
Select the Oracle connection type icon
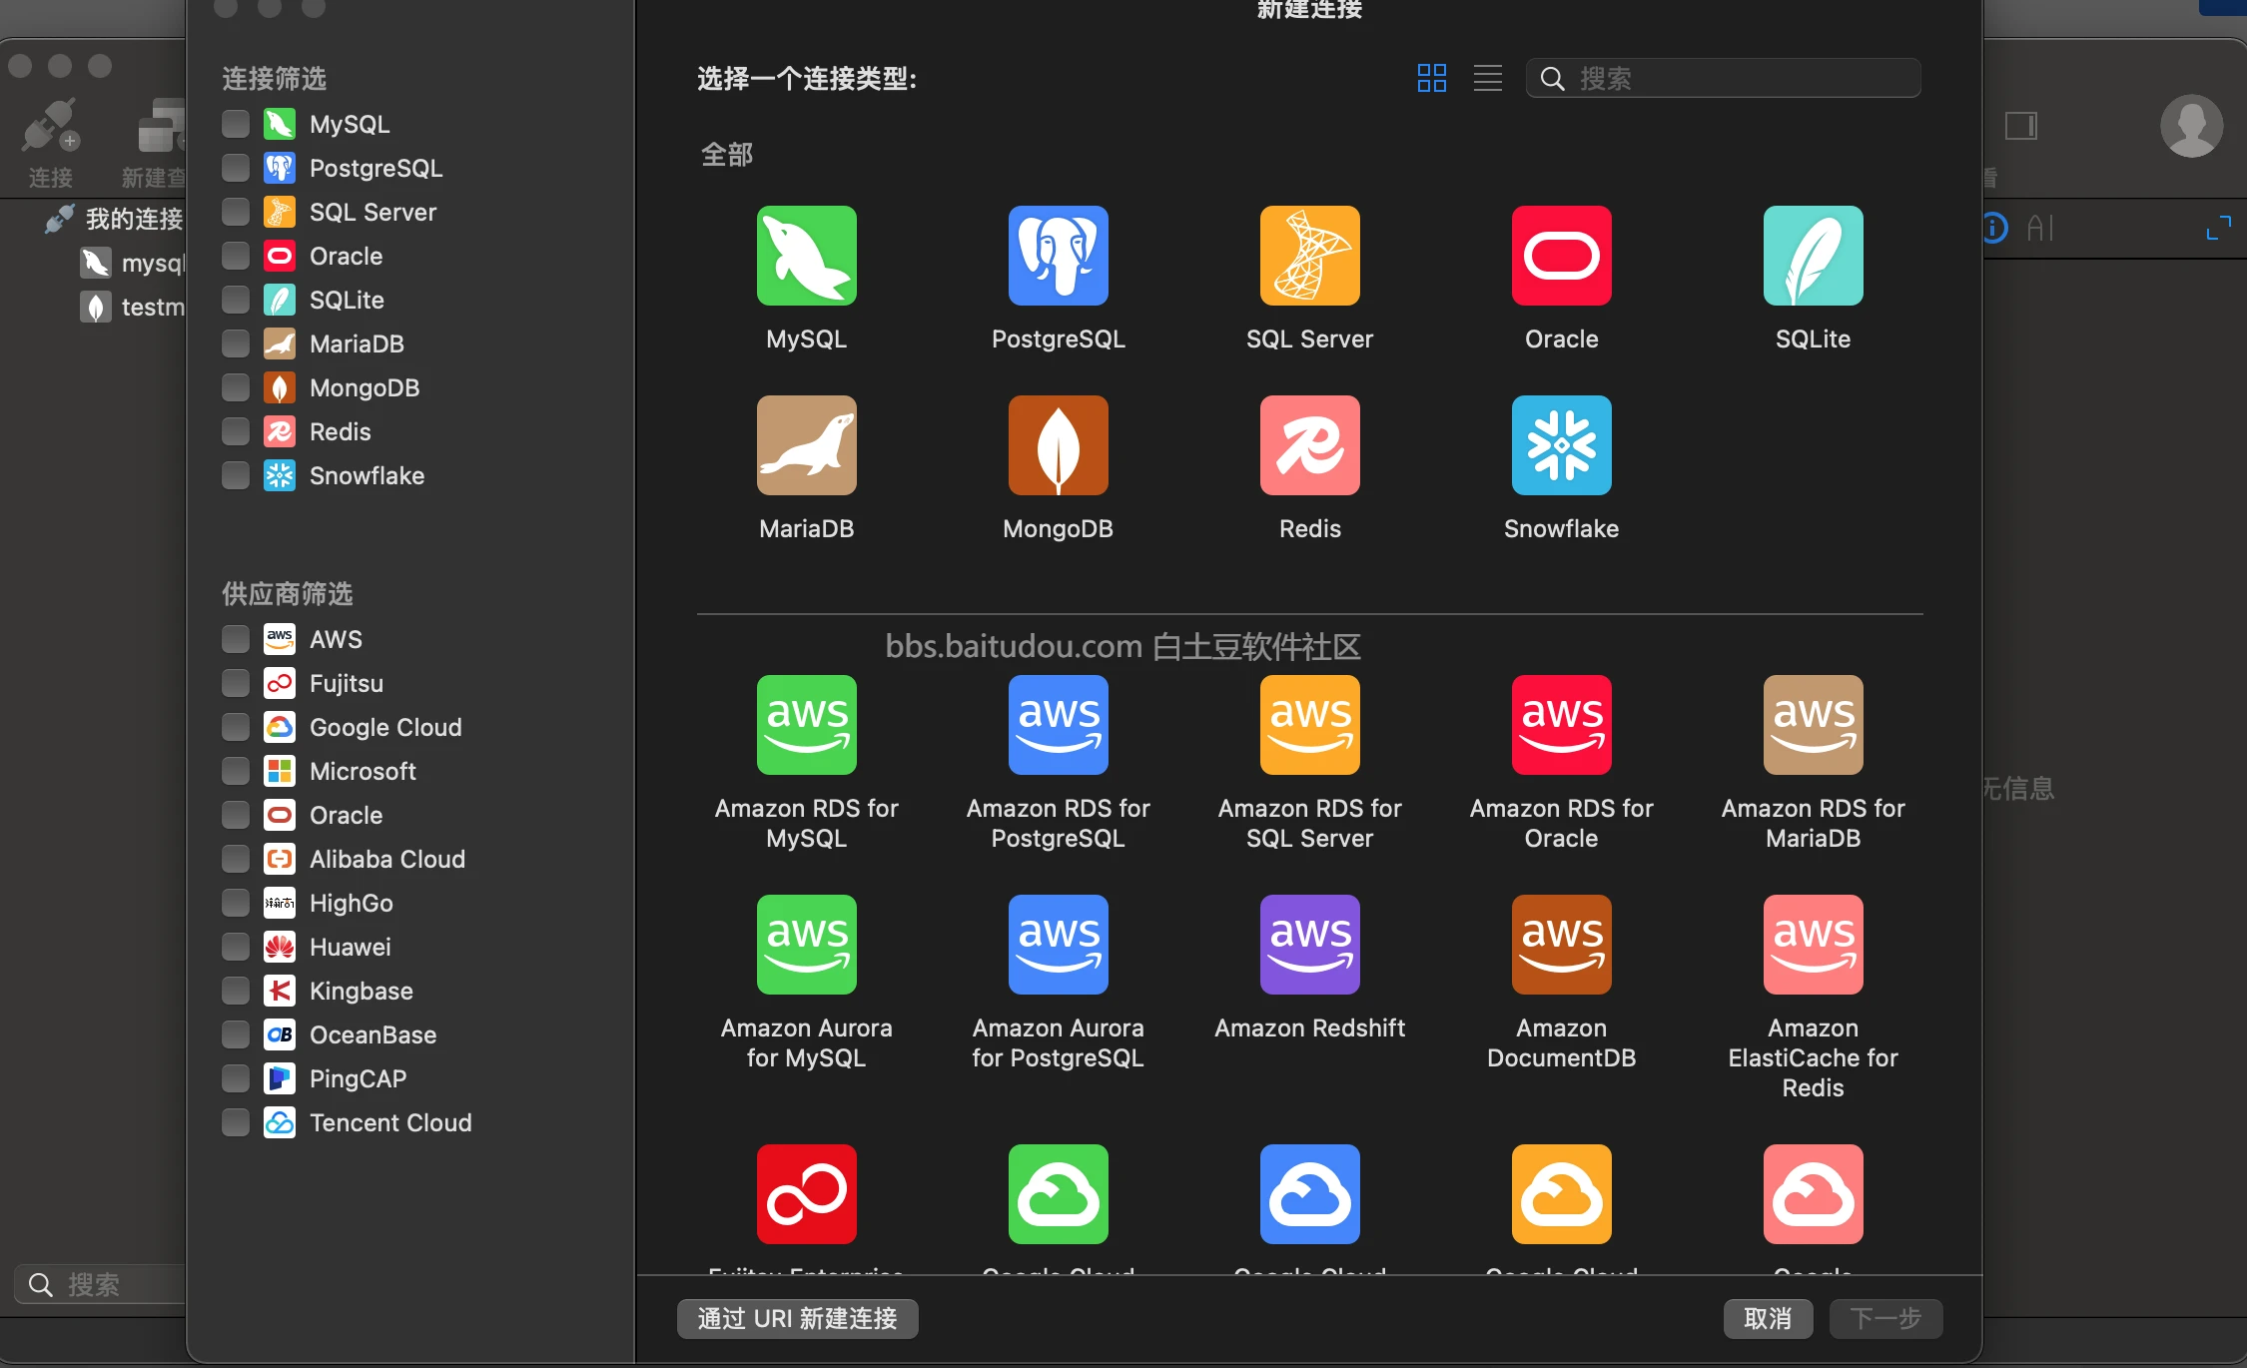coord(1561,256)
